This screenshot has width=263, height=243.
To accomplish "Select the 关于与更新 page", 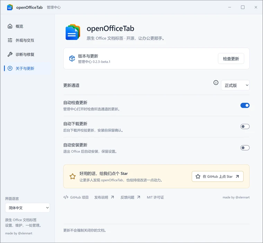I will (x=28, y=68).
